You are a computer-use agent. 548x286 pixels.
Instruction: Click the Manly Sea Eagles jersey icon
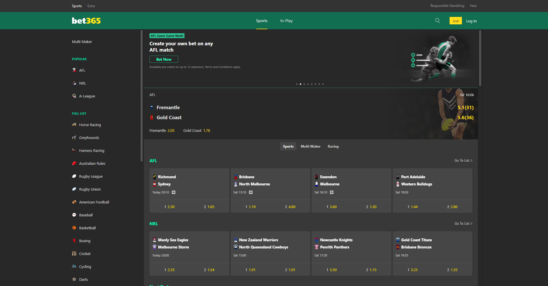tap(154, 240)
